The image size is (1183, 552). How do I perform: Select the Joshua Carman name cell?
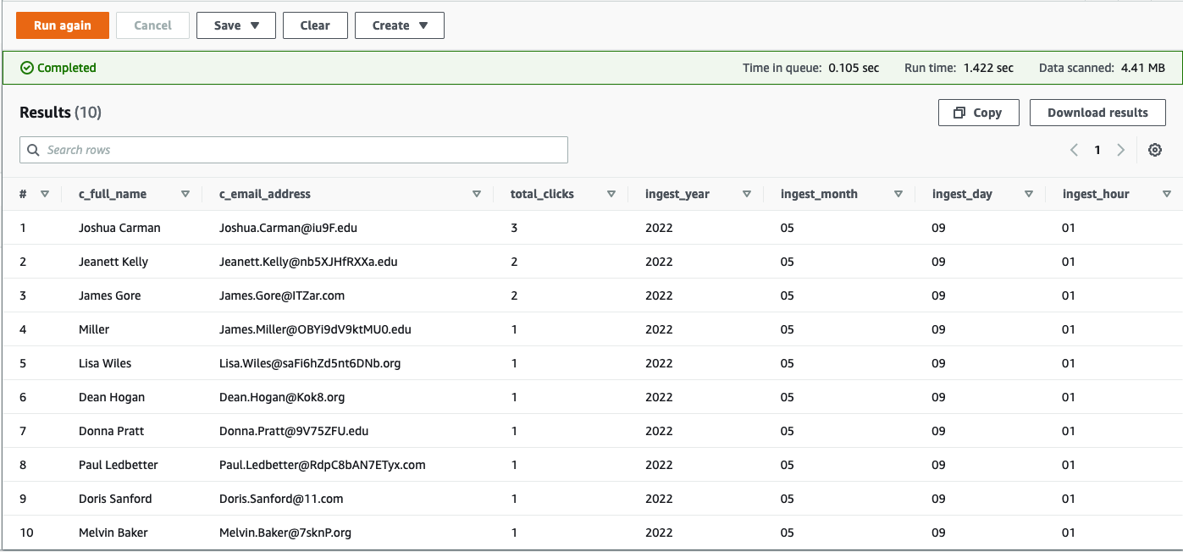tap(119, 228)
